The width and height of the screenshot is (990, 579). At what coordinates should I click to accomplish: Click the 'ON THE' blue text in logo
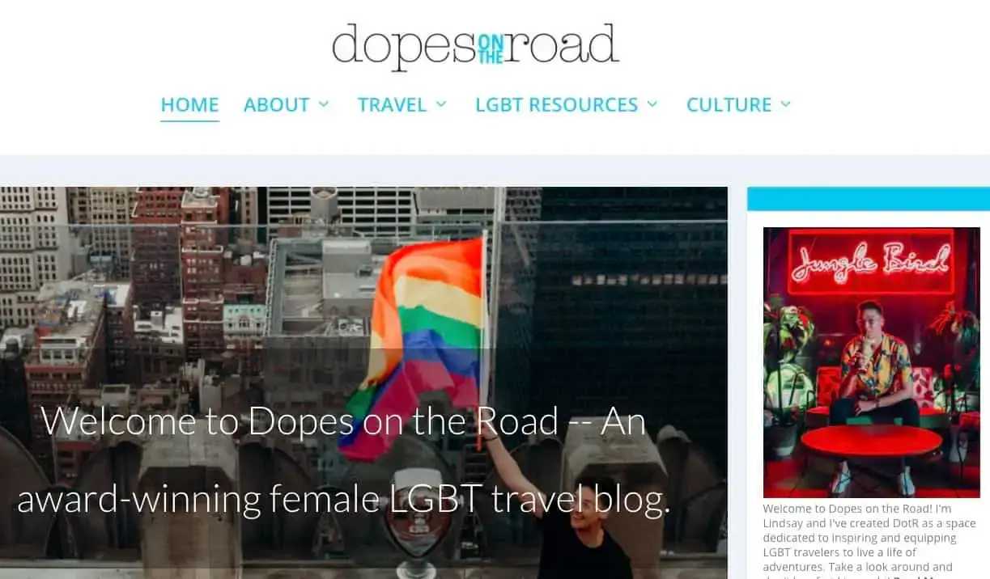point(491,49)
